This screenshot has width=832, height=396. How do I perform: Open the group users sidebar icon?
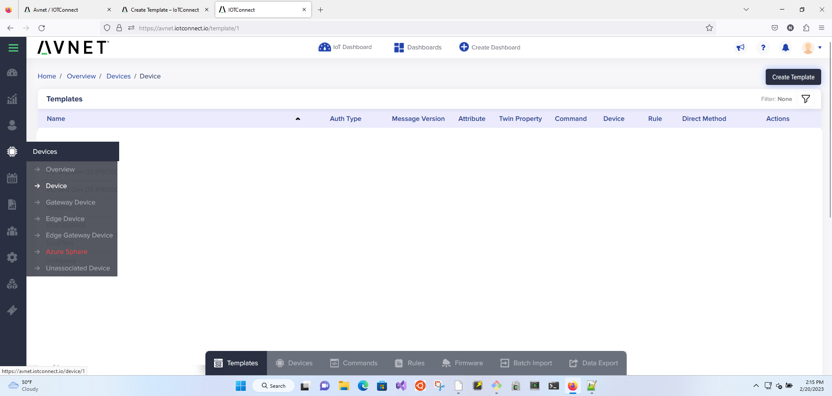[12, 231]
